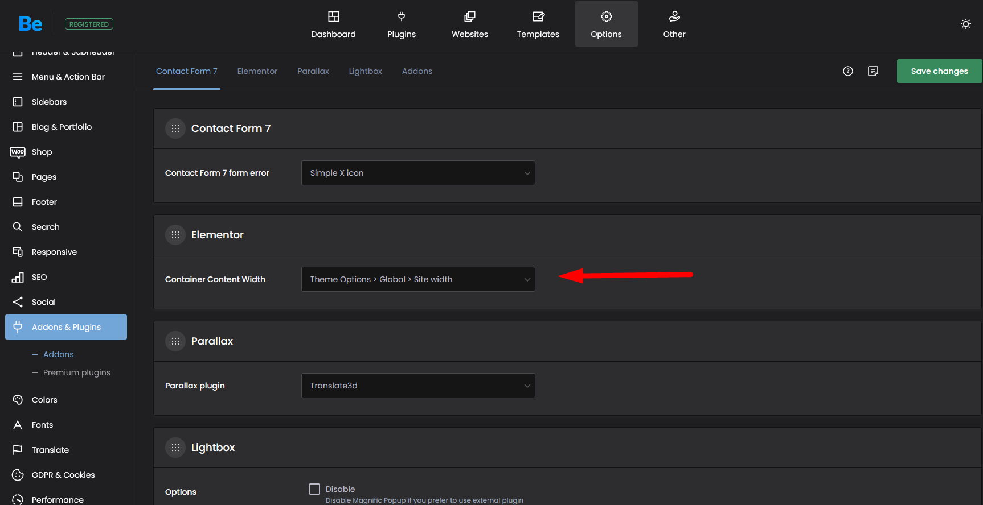Click the Social share icon
This screenshot has height=505, width=983.
[18, 302]
